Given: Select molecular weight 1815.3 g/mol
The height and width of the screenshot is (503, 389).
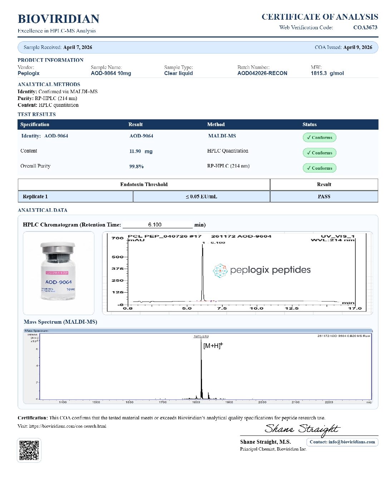Looking at the screenshot, I should pos(327,73).
